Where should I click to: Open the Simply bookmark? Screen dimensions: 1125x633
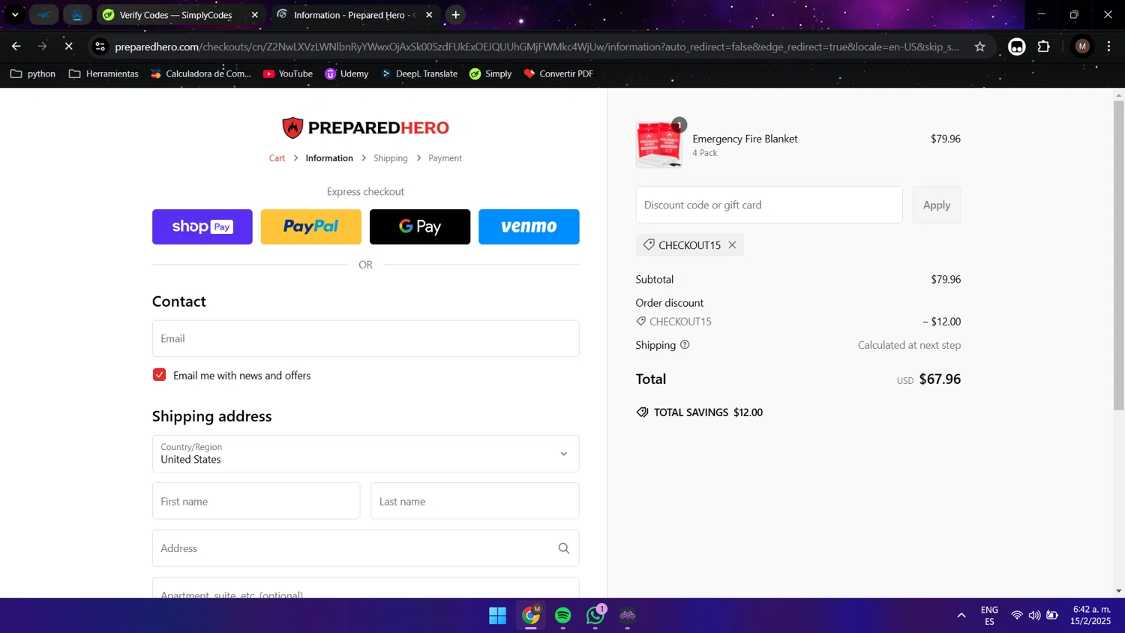490,73
